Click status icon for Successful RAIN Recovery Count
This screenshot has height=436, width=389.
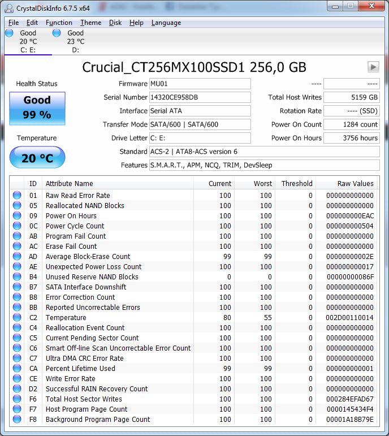(x=17, y=388)
